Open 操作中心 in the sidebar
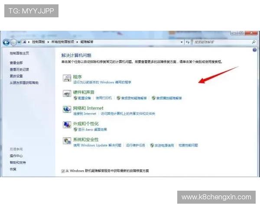Image resolution: width=260 pixels, height=208 pixels. [x=16, y=156]
